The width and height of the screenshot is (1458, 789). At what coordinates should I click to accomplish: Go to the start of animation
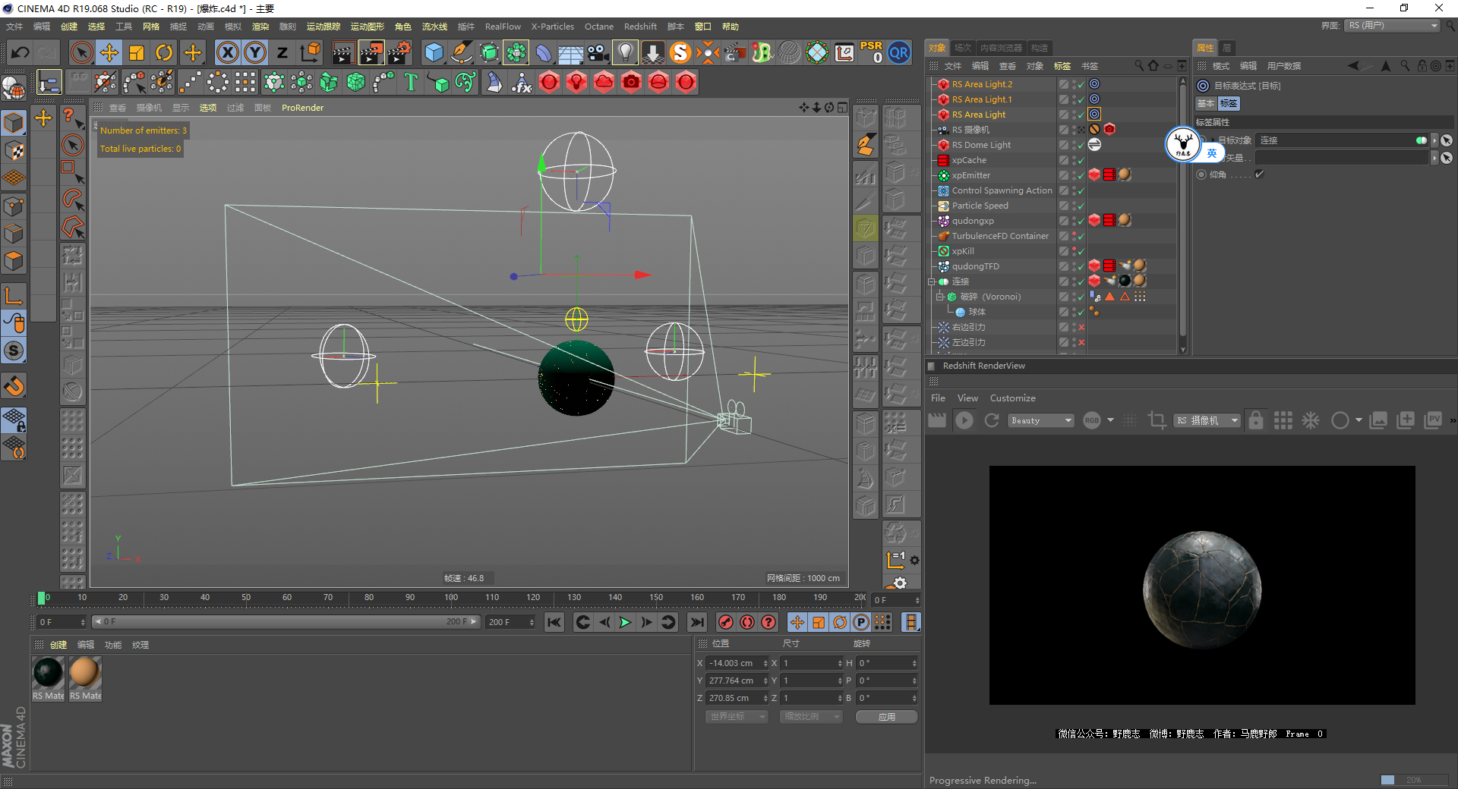[x=554, y=622]
